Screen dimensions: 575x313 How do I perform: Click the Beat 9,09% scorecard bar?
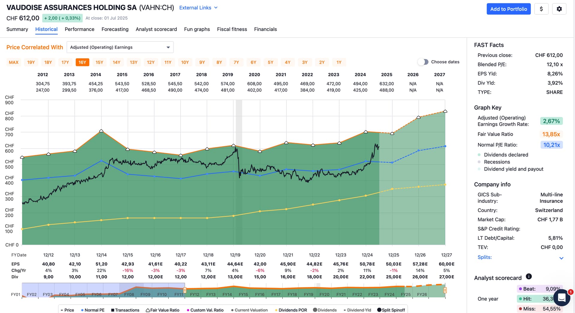(540, 289)
